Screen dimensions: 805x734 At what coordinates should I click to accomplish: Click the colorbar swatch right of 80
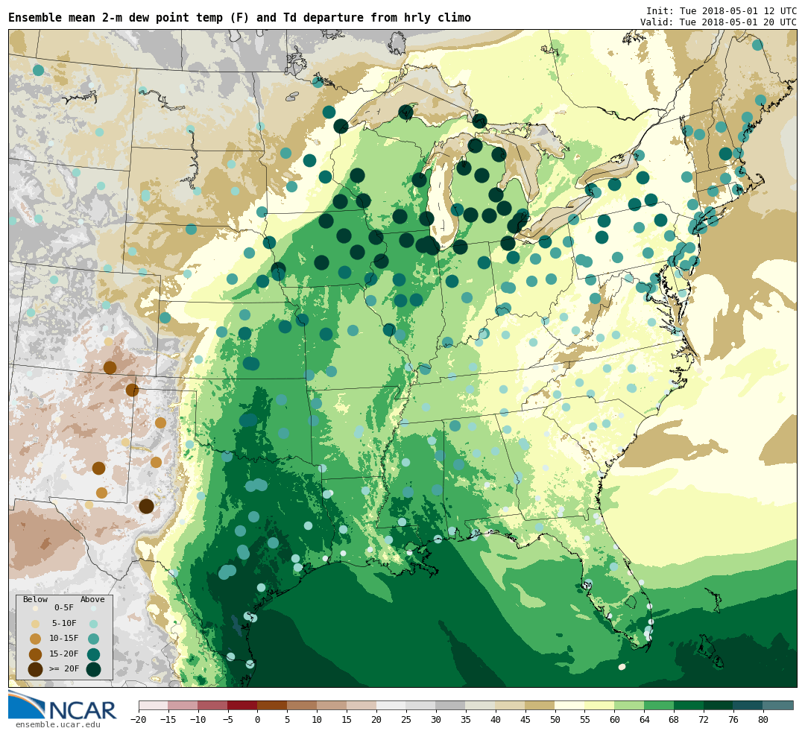click(x=777, y=705)
